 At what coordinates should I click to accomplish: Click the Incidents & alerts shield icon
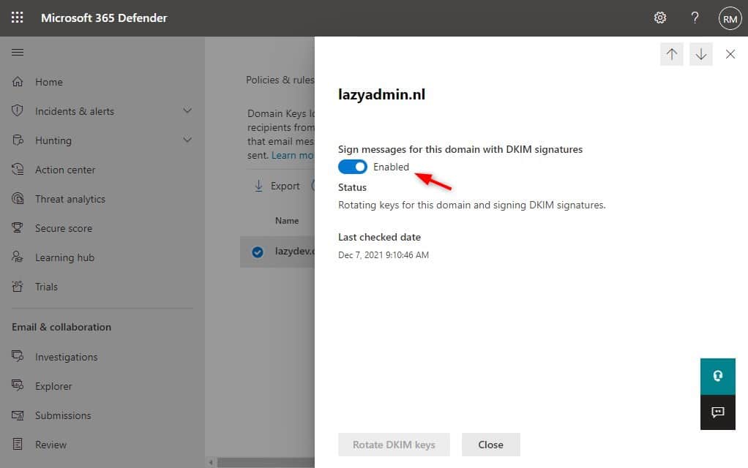point(18,110)
